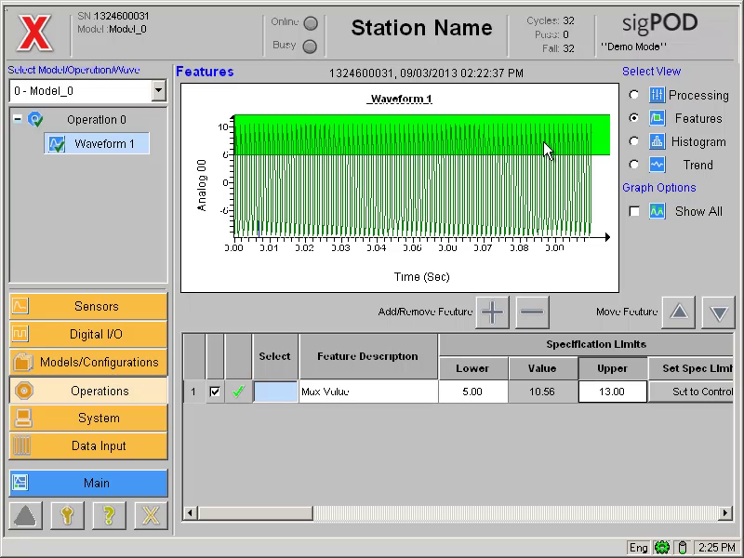Image resolution: width=744 pixels, height=558 pixels.
Task: Click the Processing sliders icon
Action: (x=657, y=95)
